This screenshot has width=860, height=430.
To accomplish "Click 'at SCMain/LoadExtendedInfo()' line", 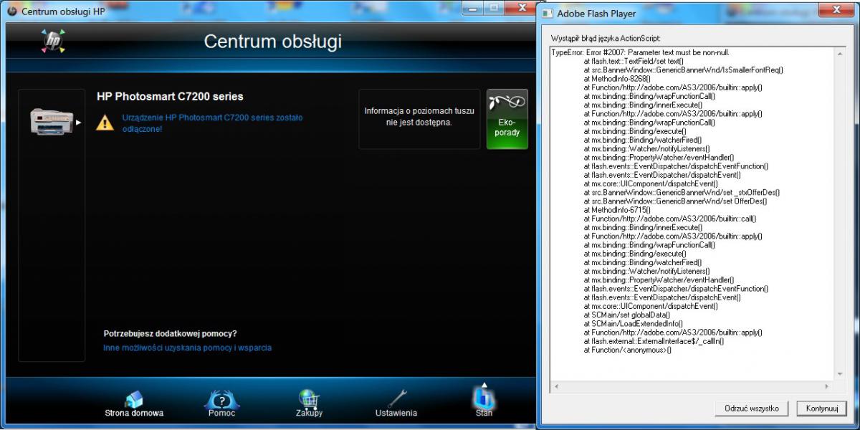I will [x=633, y=324].
